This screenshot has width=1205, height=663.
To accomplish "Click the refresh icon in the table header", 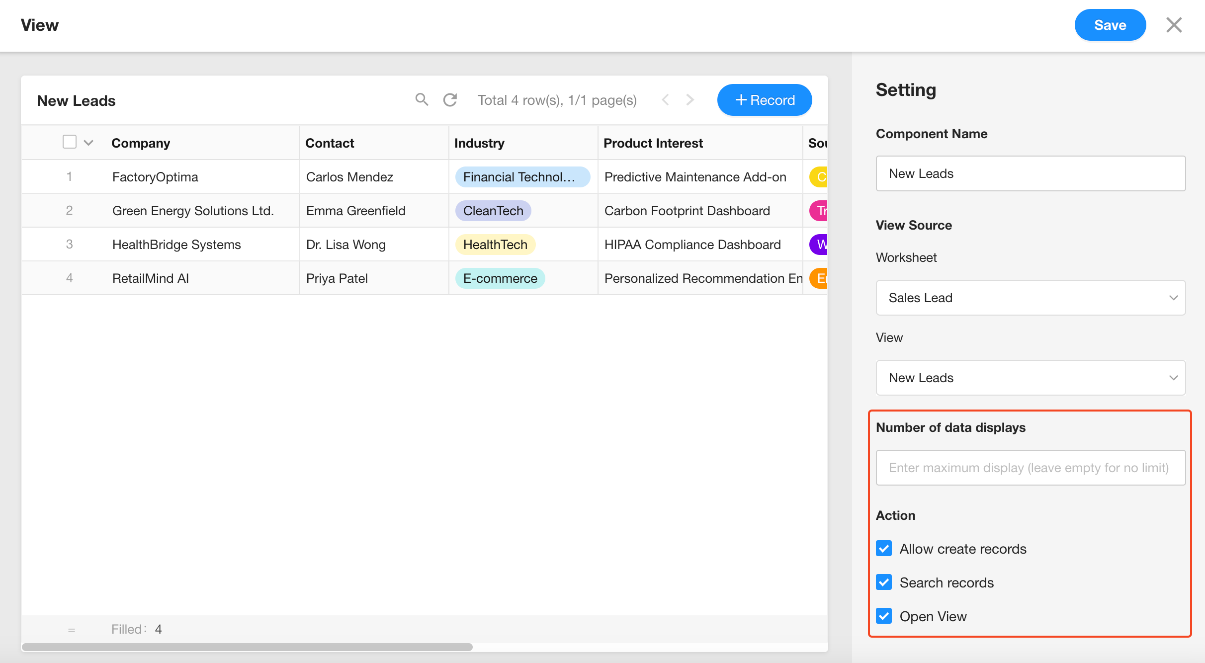I will pyautogui.click(x=450, y=100).
